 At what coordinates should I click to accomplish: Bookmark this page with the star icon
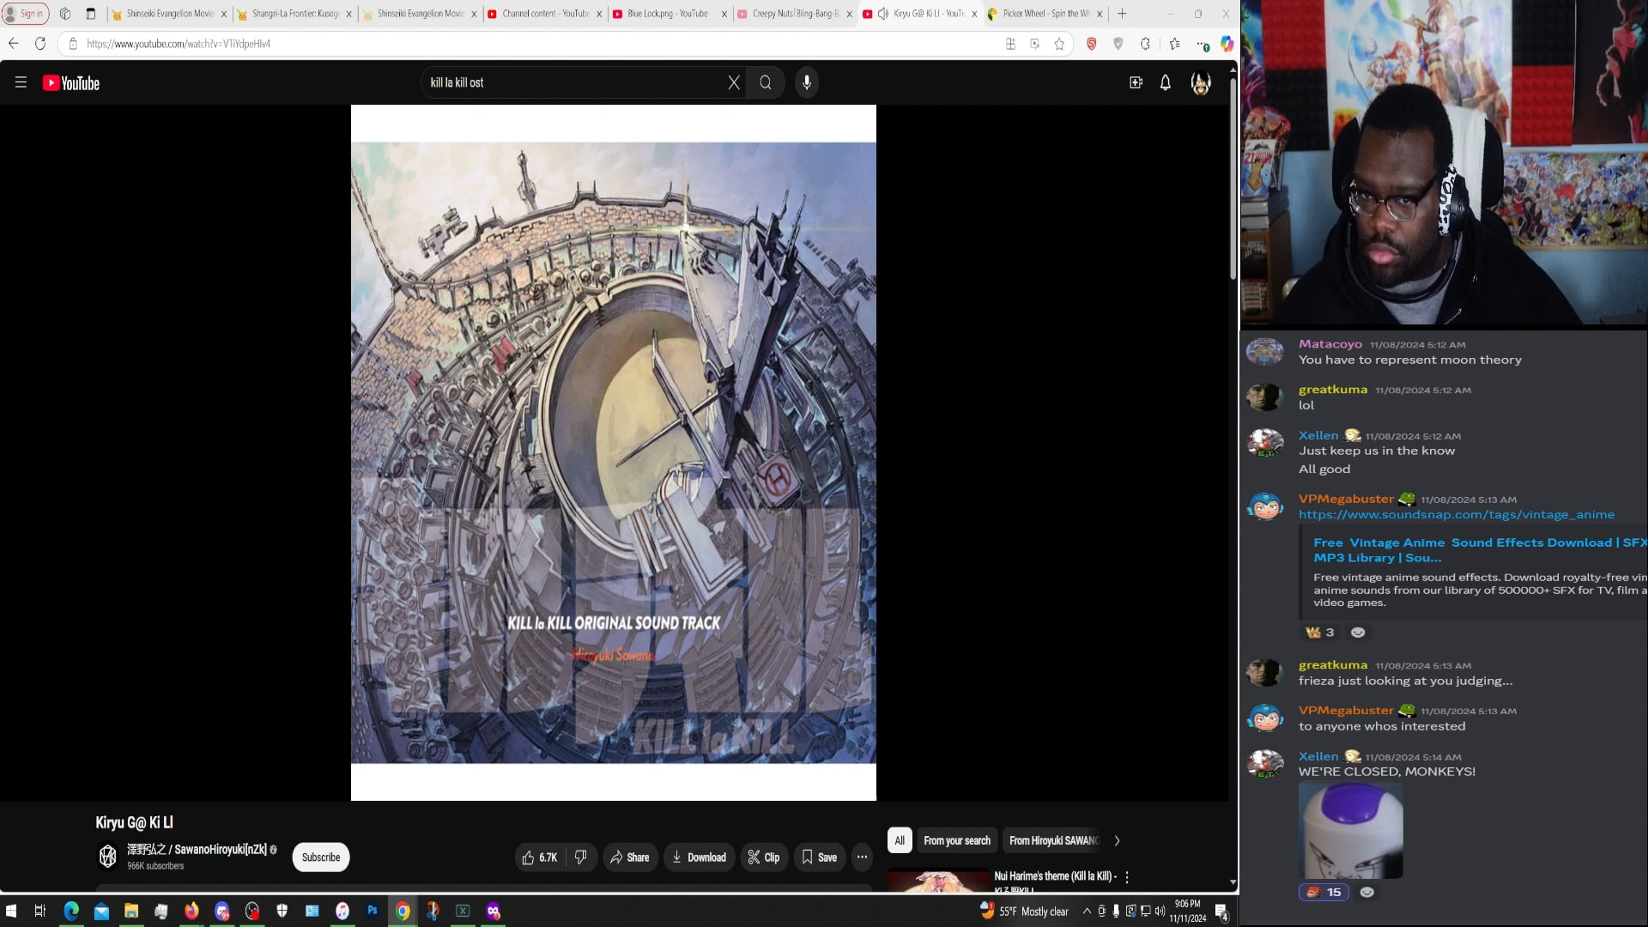tap(1059, 44)
